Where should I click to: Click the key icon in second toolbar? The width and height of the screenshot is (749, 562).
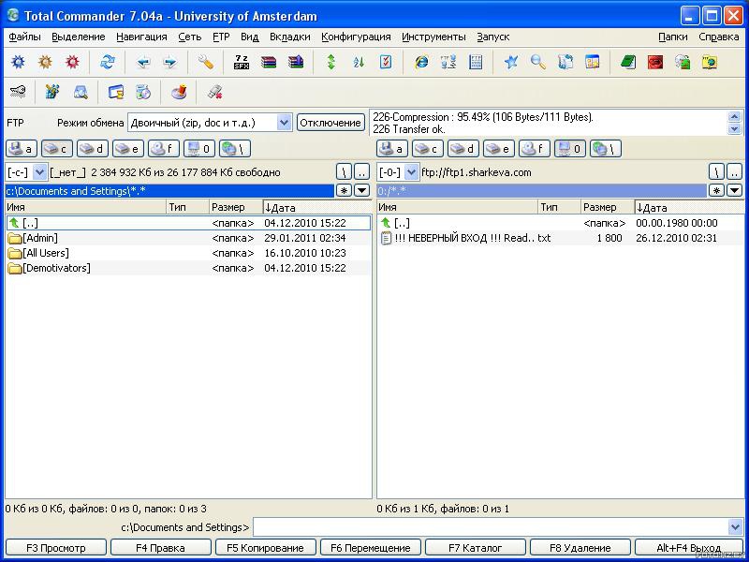pyautogui.click(x=18, y=92)
